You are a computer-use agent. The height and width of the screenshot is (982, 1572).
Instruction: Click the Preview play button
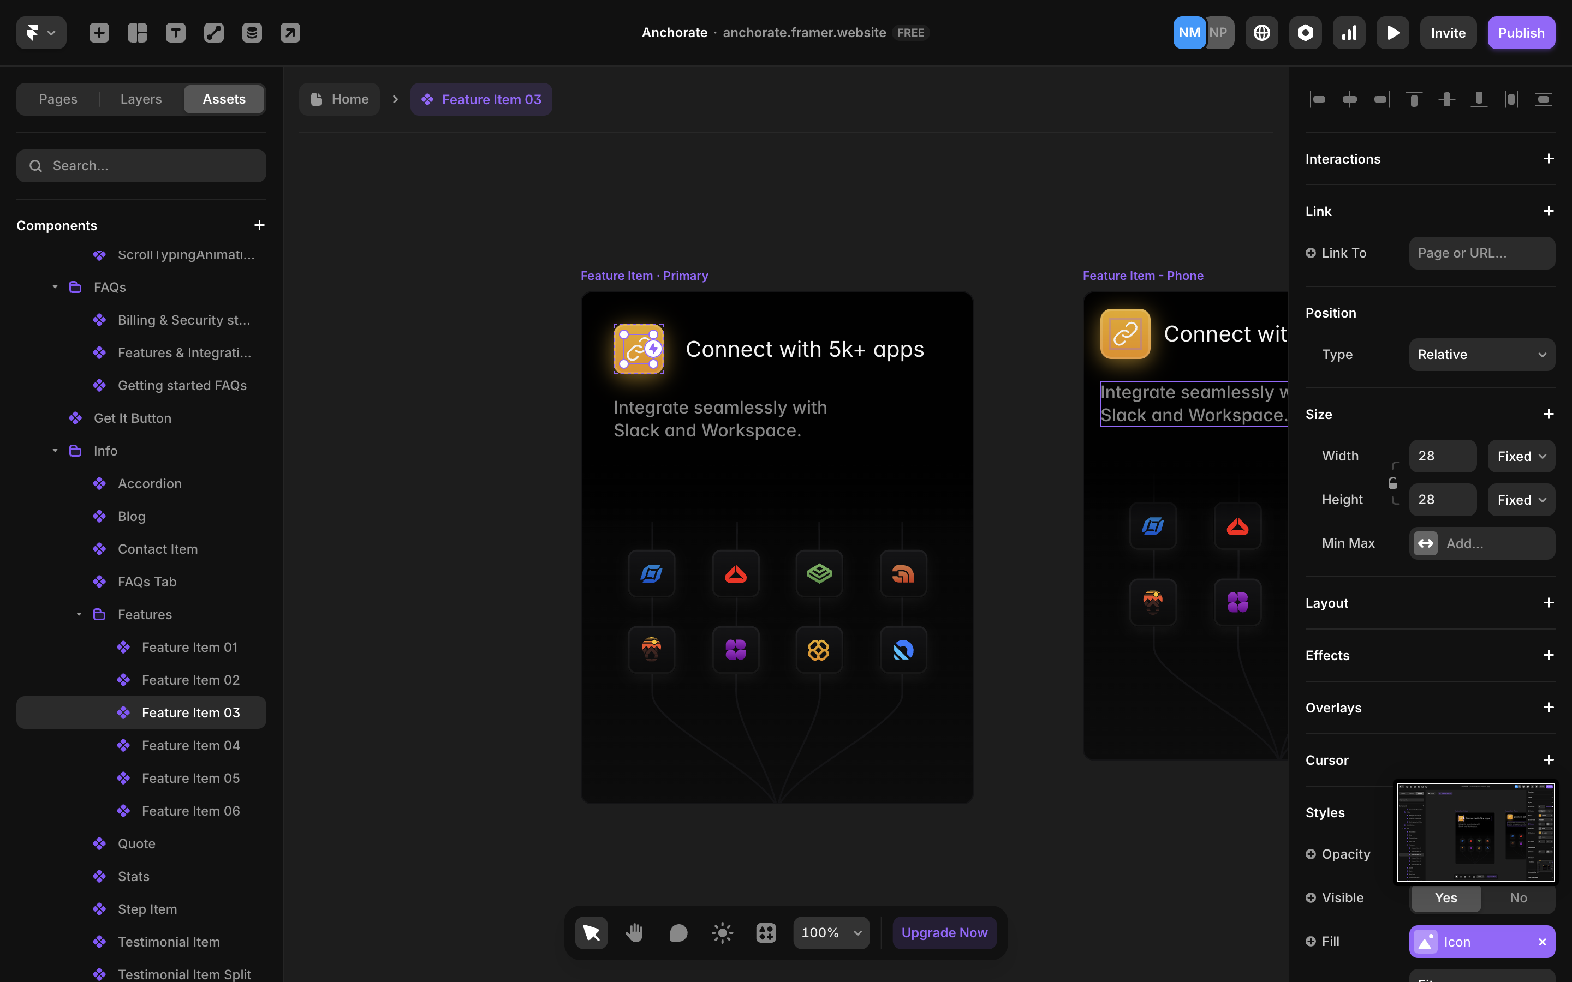[1392, 33]
